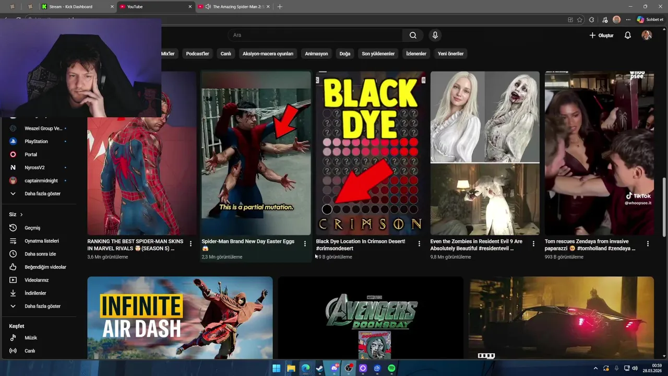
Task: Open the Avengers Doomsday video thumbnail
Action: coord(371,318)
